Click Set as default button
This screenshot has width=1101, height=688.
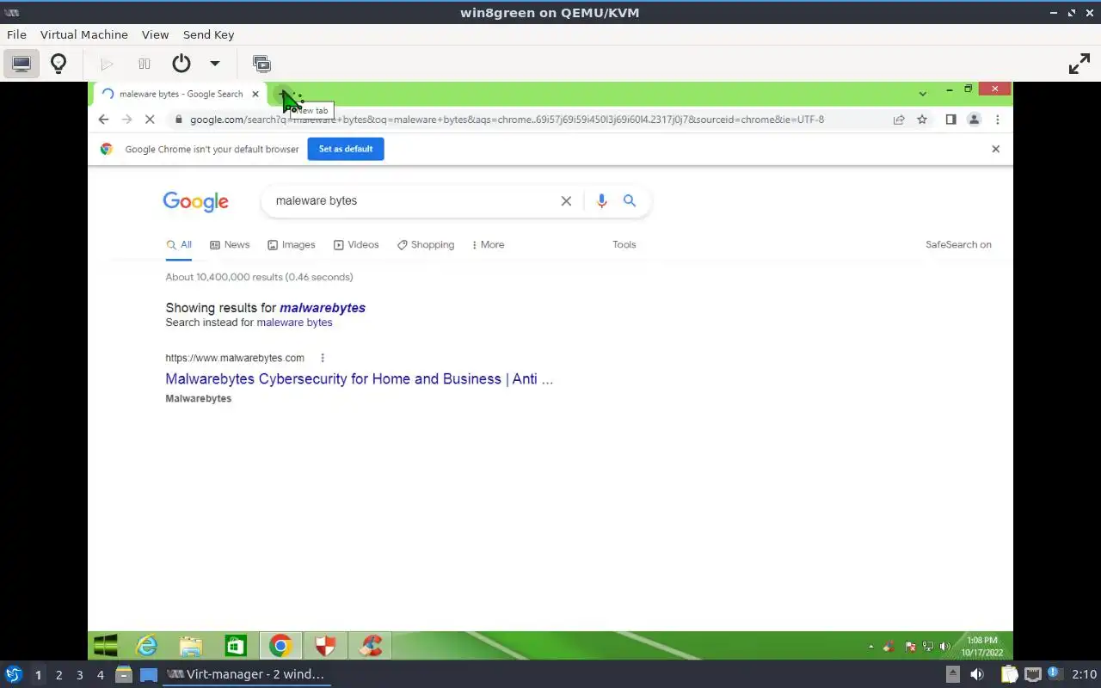pyautogui.click(x=346, y=149)
